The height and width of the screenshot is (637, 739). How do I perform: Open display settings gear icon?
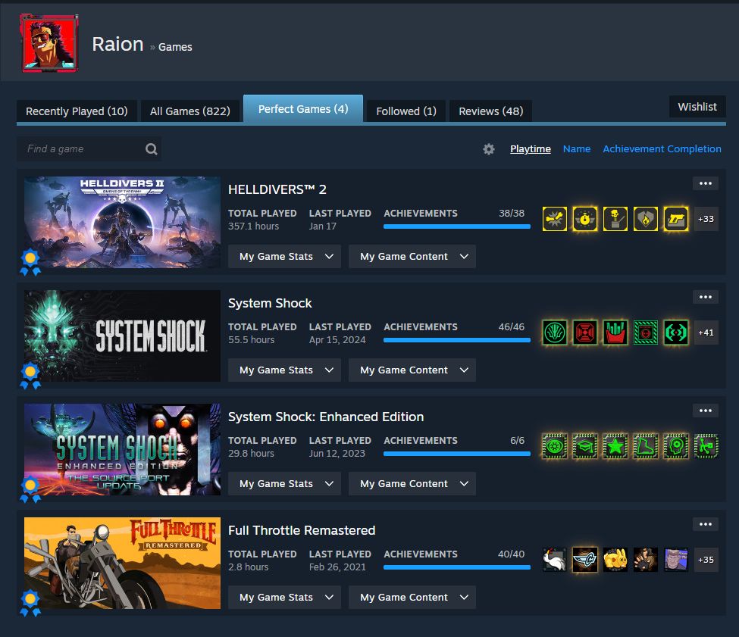tap(489, 149)
